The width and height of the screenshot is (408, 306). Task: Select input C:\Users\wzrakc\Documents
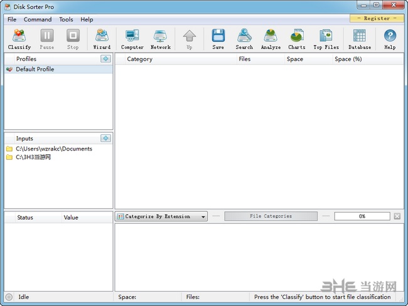[x=58, y=149]
